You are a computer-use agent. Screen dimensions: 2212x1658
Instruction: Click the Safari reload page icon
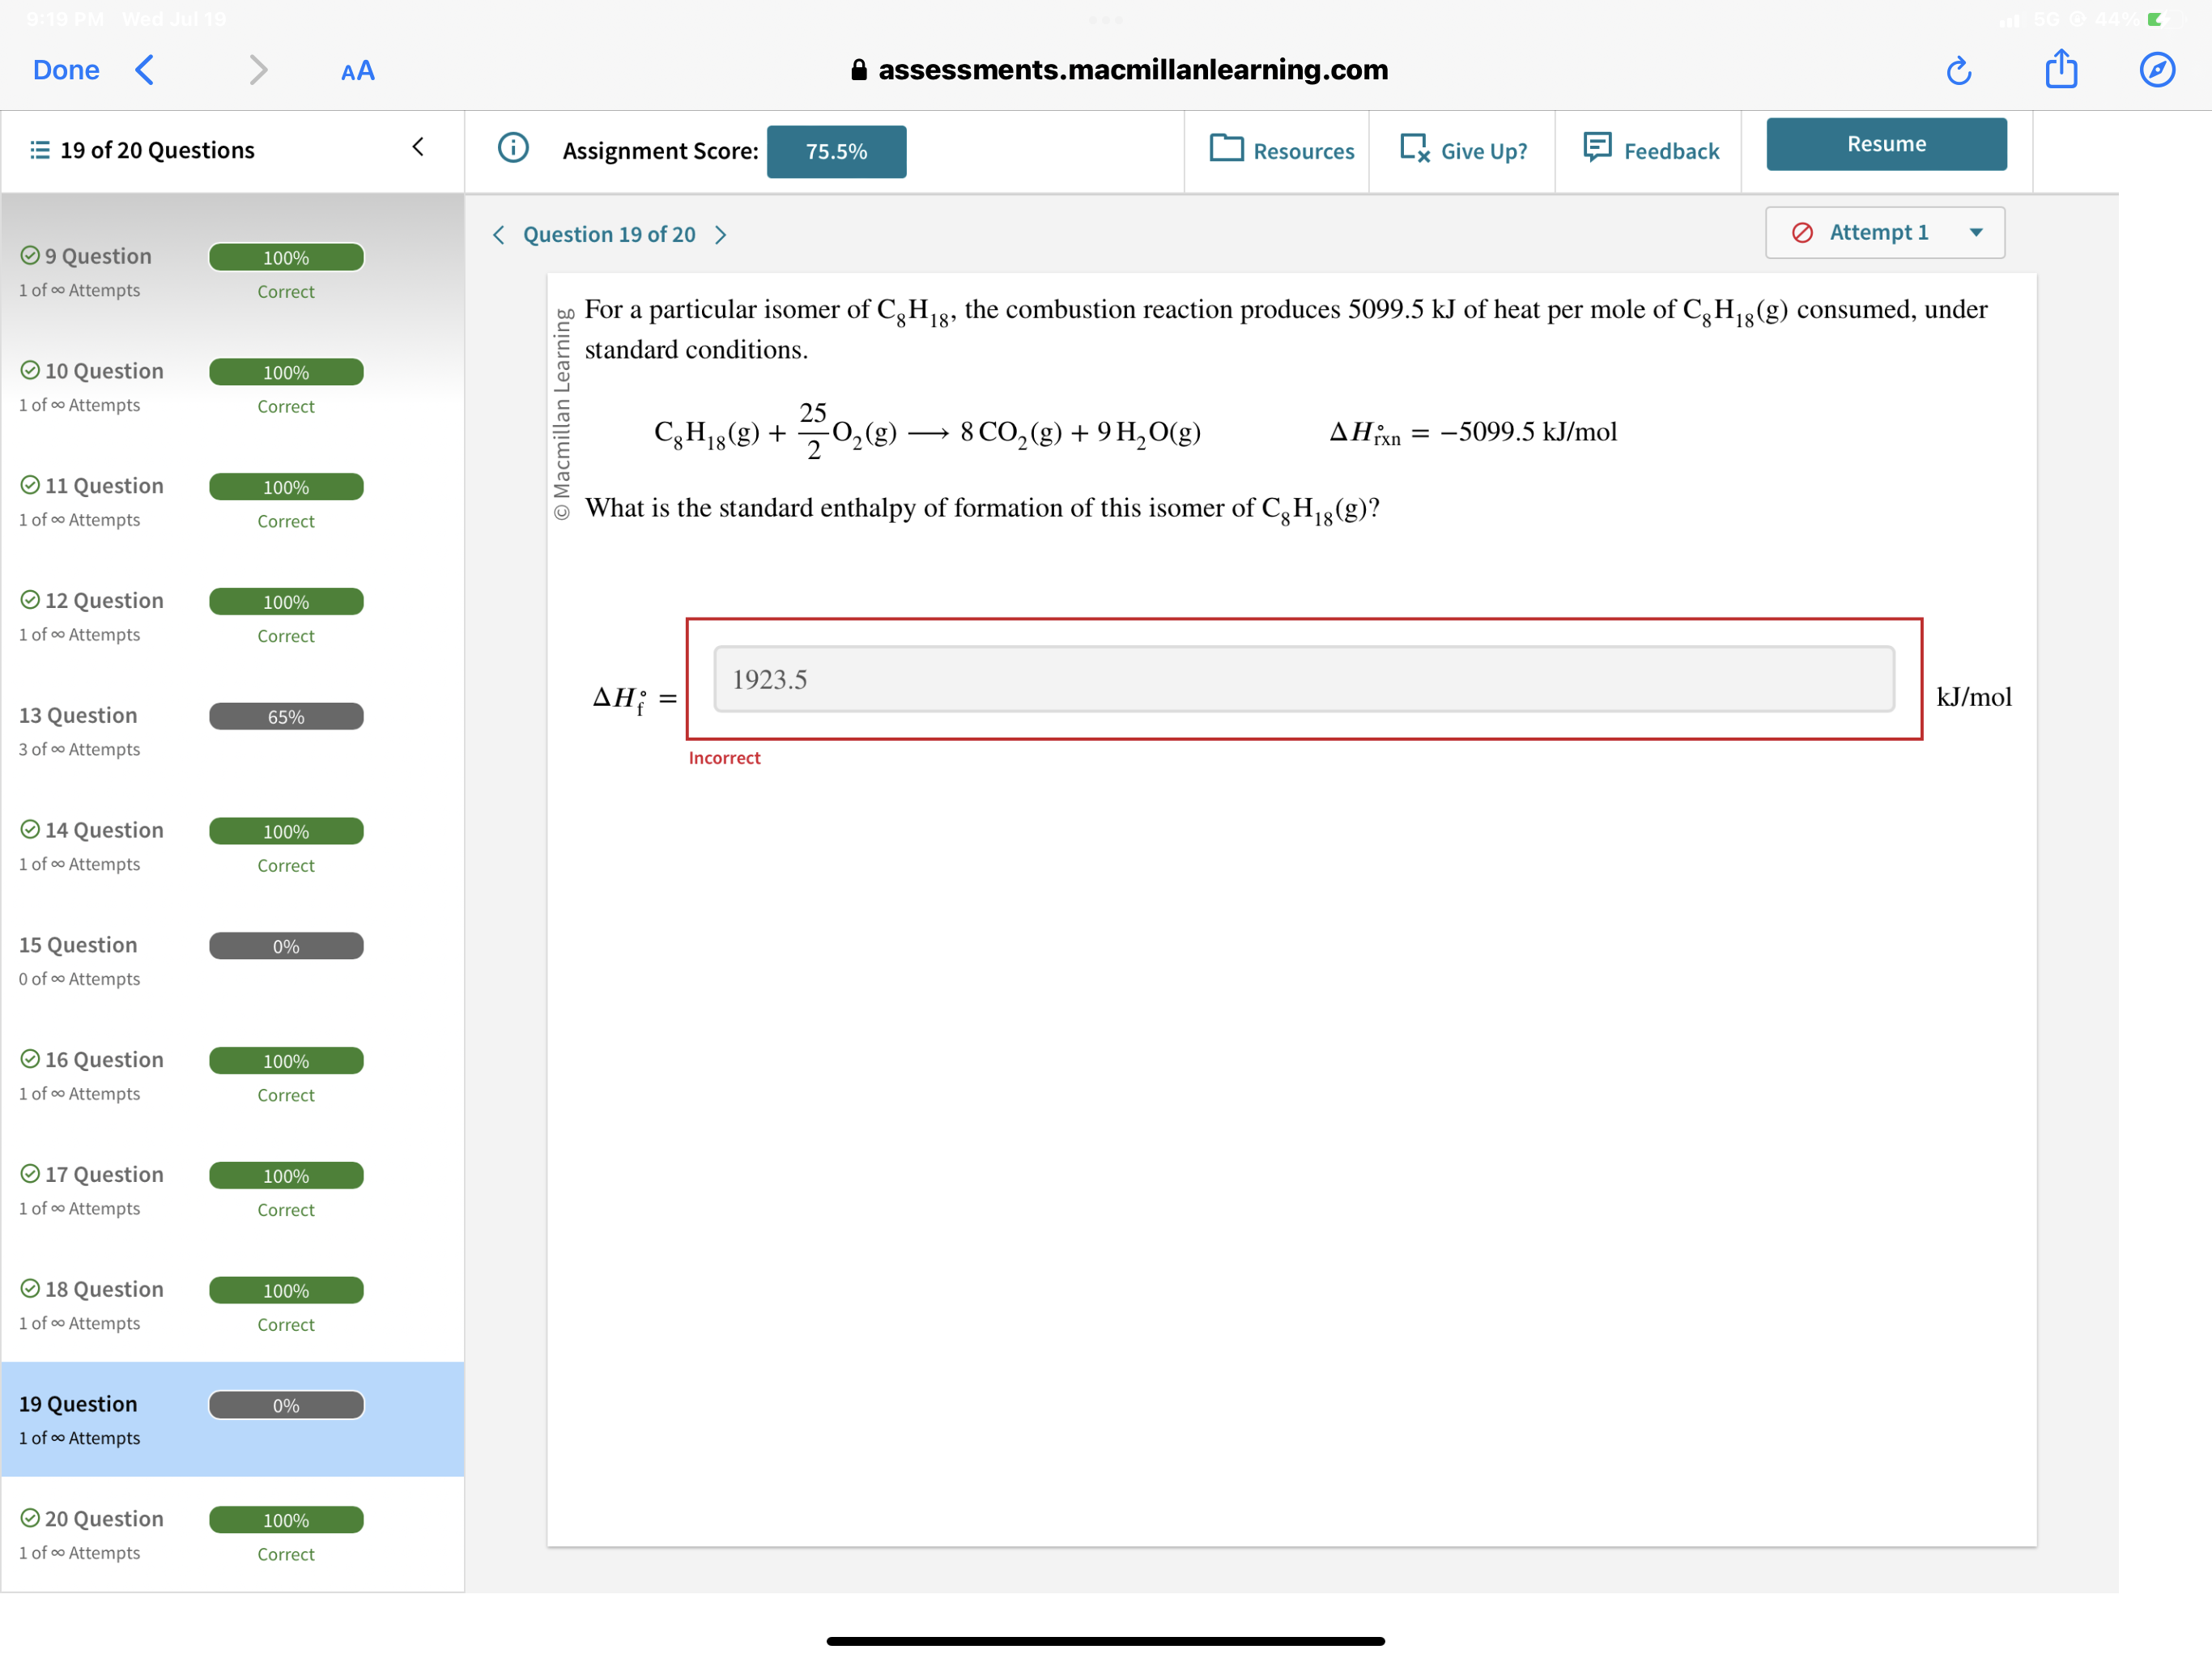tap(1960, 70)
